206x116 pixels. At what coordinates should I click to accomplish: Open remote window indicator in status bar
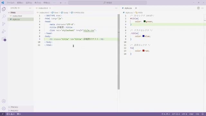pyautogui.click(x=3, y=114)
